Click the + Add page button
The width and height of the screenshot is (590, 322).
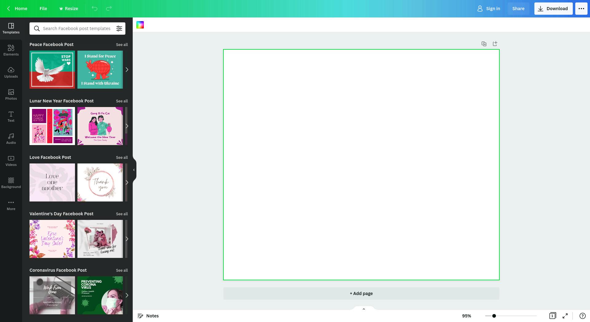(361, 293)
